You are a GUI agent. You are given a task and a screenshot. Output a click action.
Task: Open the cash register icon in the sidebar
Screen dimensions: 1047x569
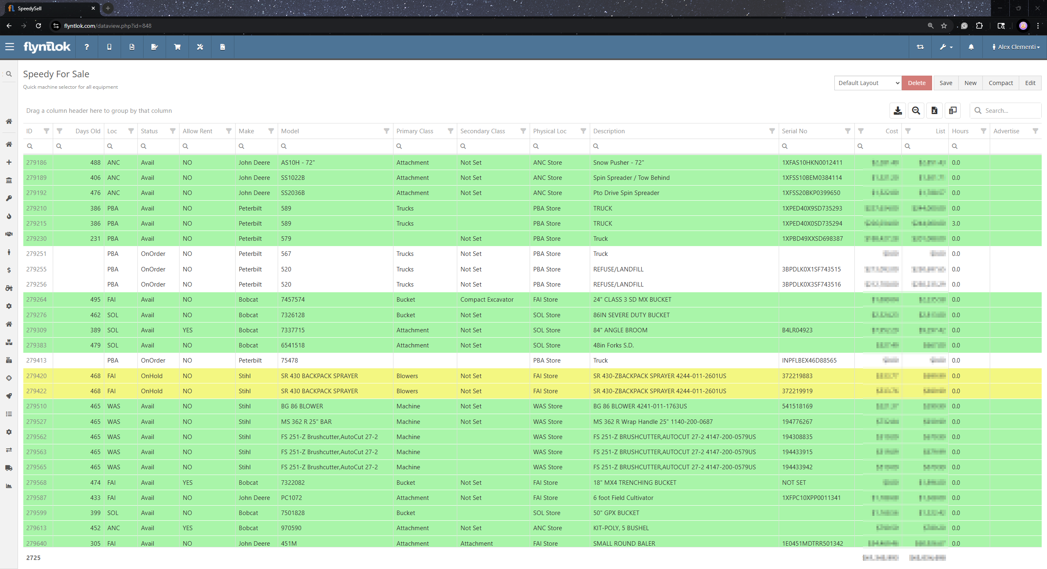[9, 360]
